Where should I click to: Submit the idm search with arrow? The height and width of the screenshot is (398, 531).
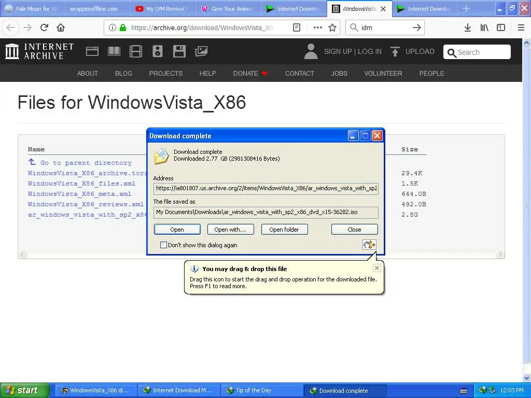(x=417, y=27)
